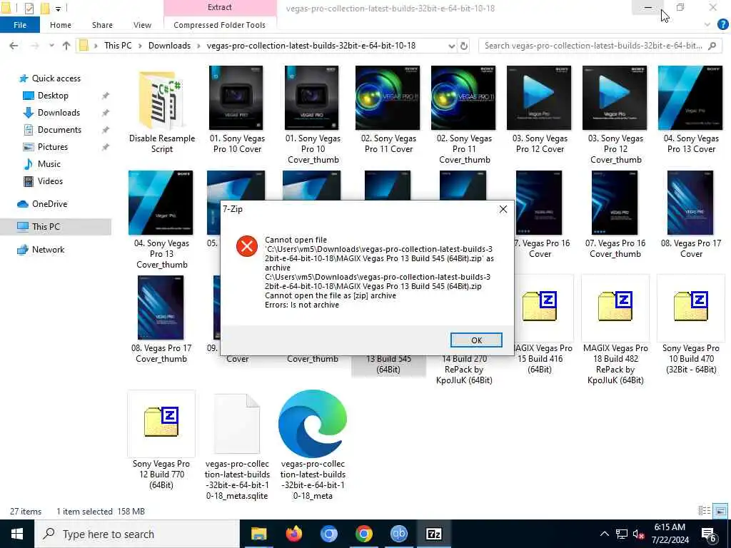The width and height of the screenshot is (731, 548).
Task: Select Sony Vegas Pro 10 Build 470 archive
Action: click(691, 325)
